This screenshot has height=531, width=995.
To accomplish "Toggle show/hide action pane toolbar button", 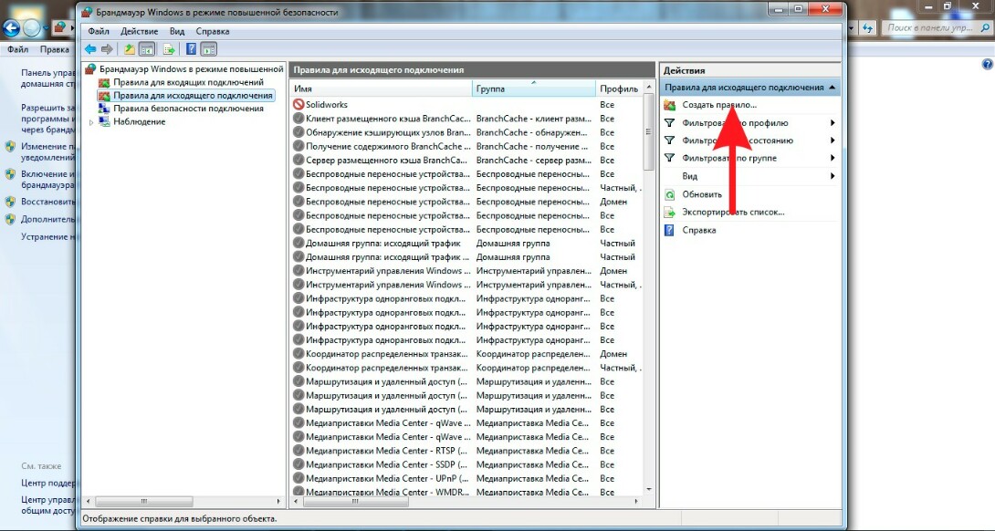I will 209,49.
